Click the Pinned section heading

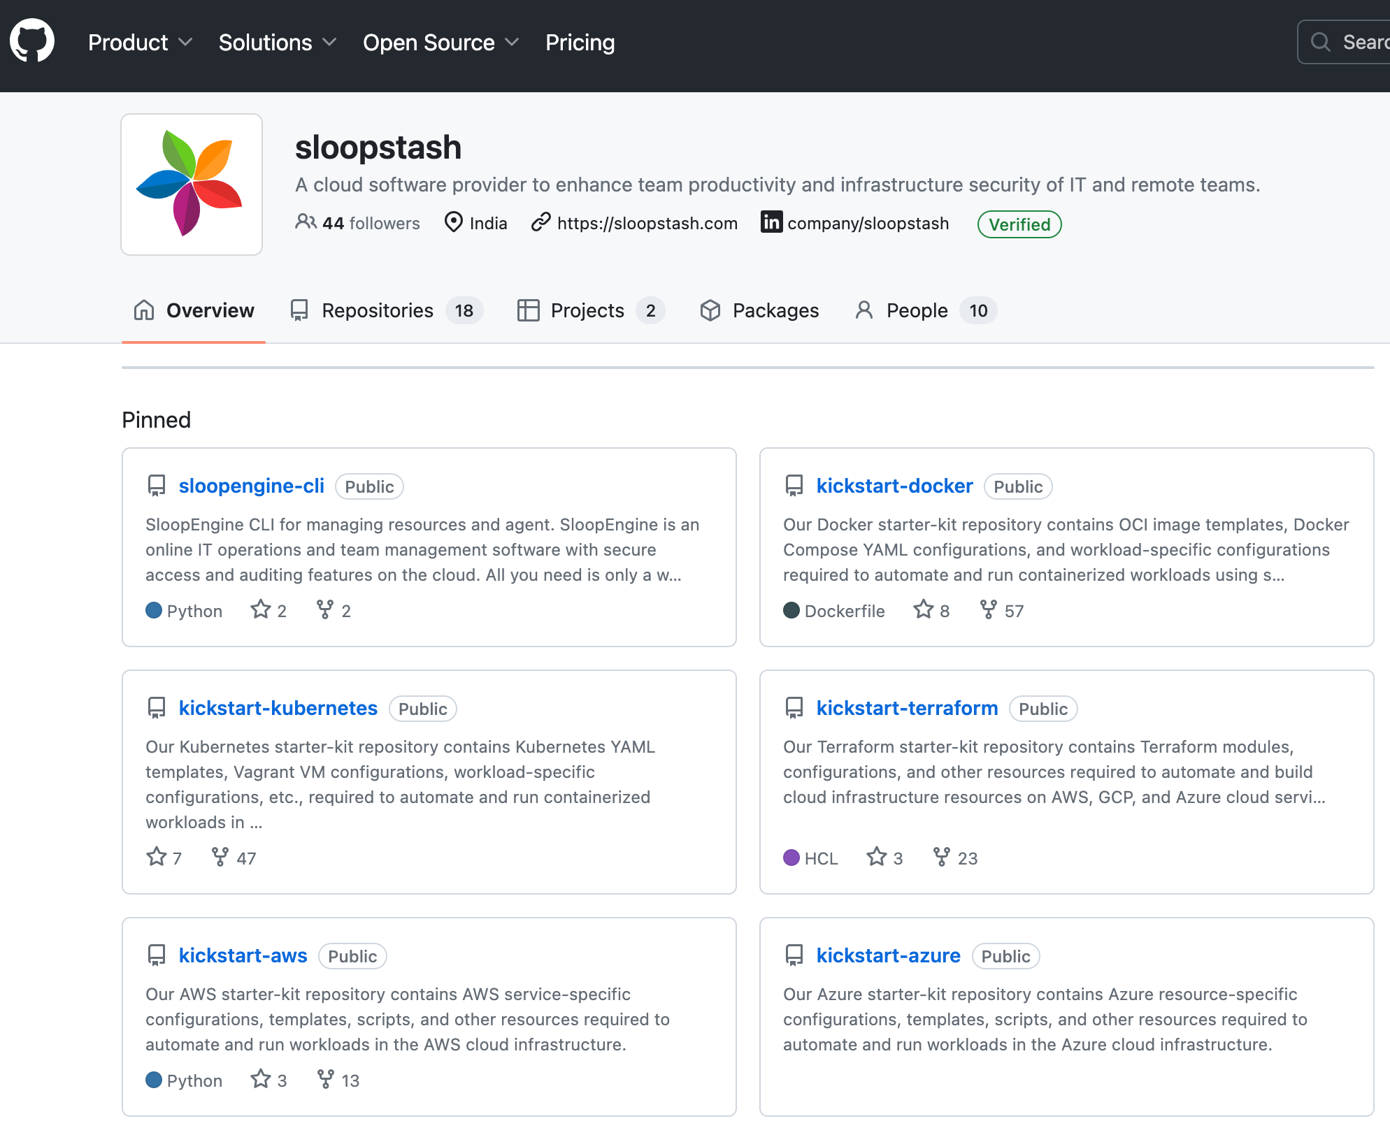click(156, 419)
